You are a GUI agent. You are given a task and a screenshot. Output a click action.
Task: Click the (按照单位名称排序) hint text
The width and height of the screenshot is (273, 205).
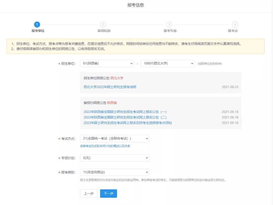pos(210,64)
